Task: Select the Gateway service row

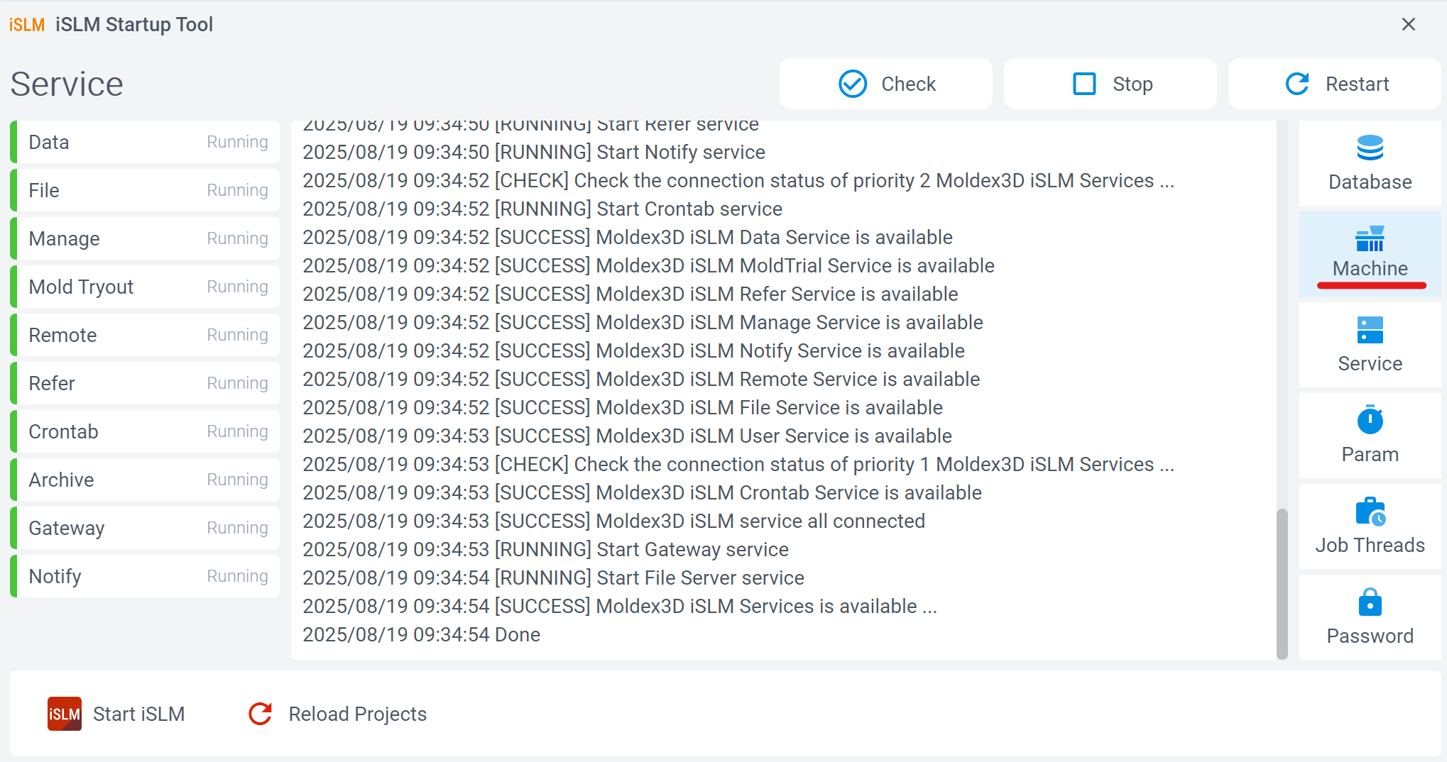Action: (x=145, y=528)
